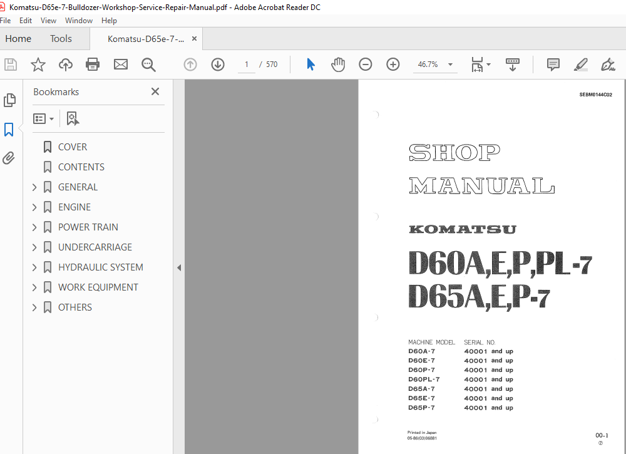Expand the WORK EQUIPMENT bookmark
Image resolution: width=626 pixels, height=454 pixels.
click(x=34, y=287)
